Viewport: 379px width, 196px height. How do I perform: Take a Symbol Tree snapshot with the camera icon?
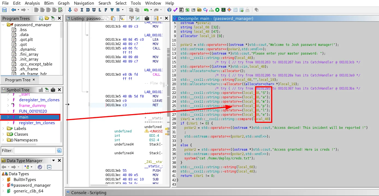53,90
